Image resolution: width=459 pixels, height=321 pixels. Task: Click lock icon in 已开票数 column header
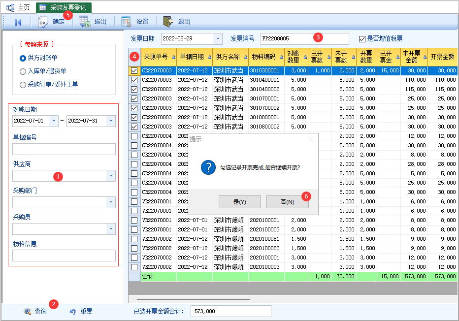329,57
